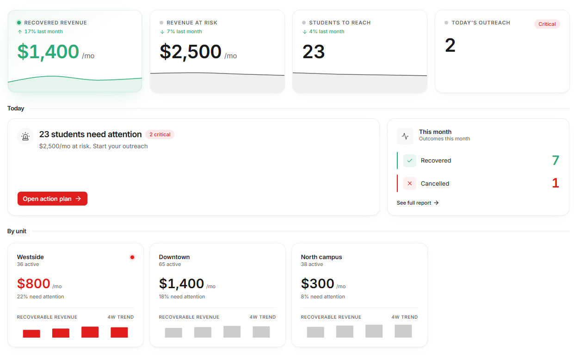The height and width of the screenshot is (357, 580).
Task: Click North campus's 4W TREND label
Action: pyautogui.click(x=405, y=317)
